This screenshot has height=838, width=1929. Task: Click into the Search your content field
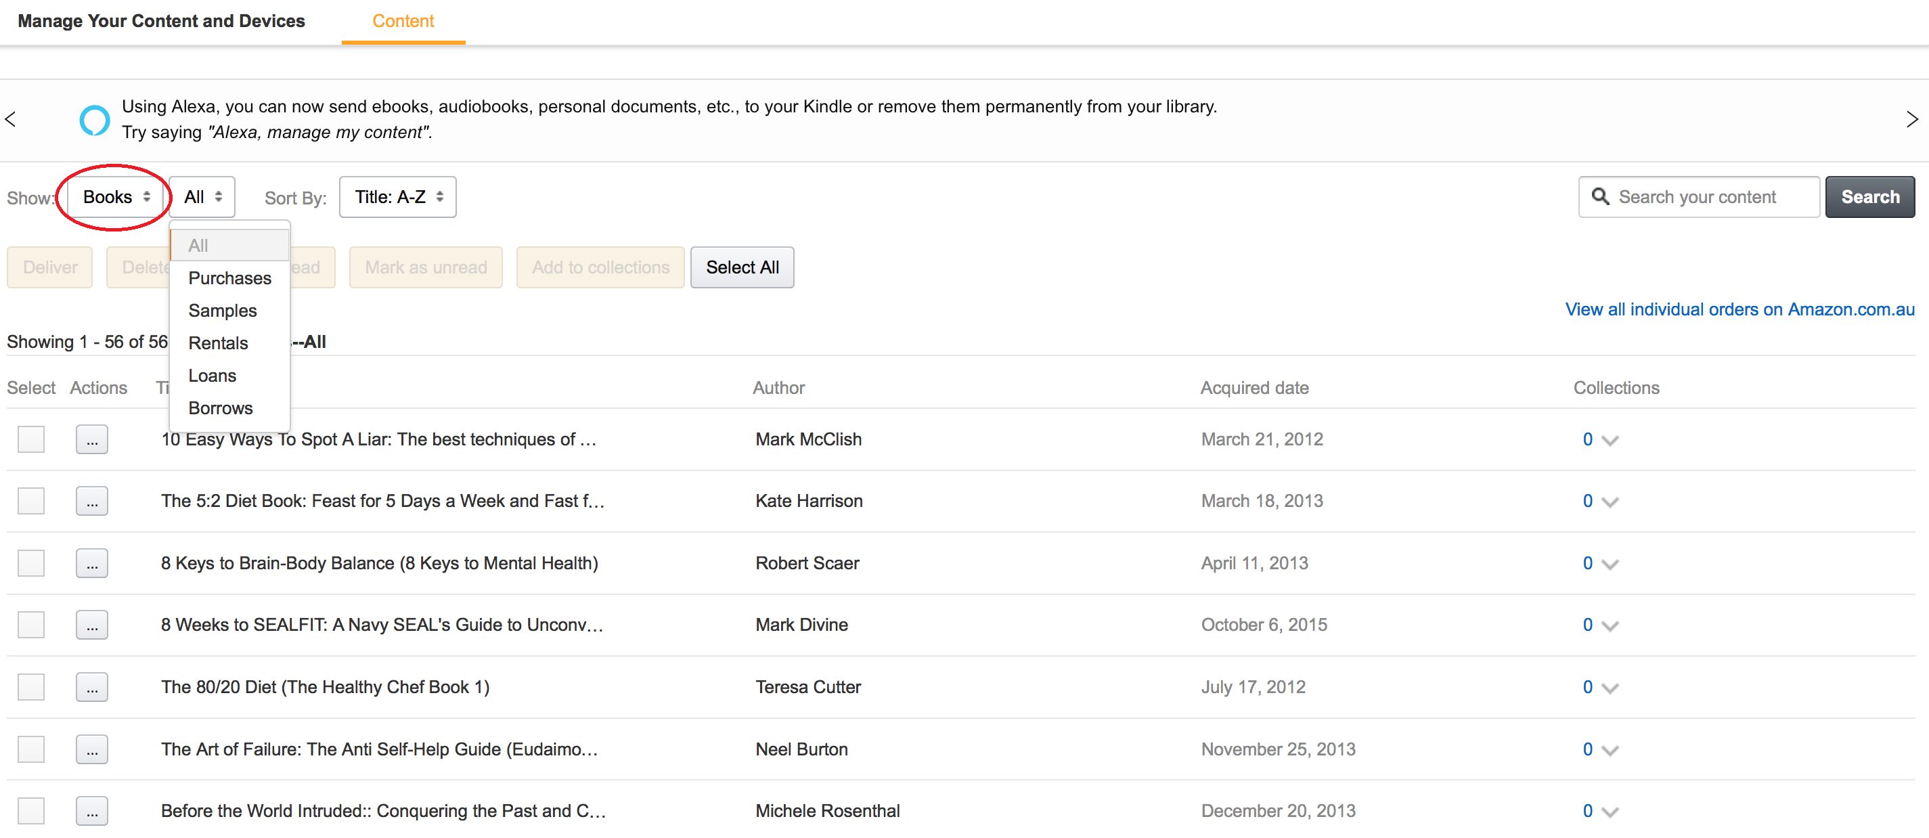[x=1711, y=197]
